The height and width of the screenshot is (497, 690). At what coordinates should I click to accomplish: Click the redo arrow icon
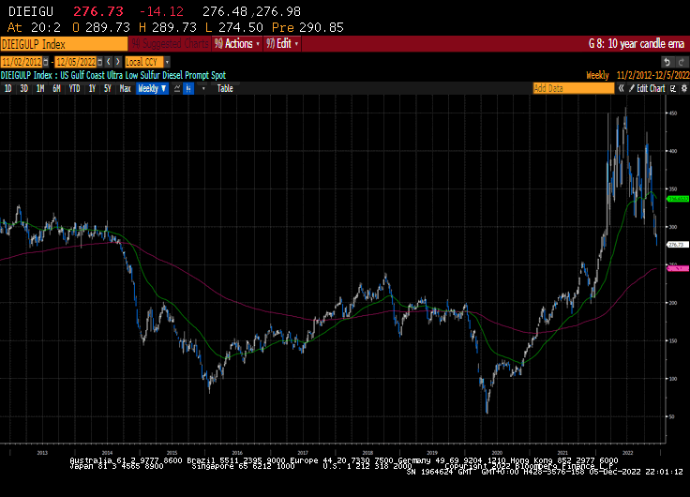682,62
